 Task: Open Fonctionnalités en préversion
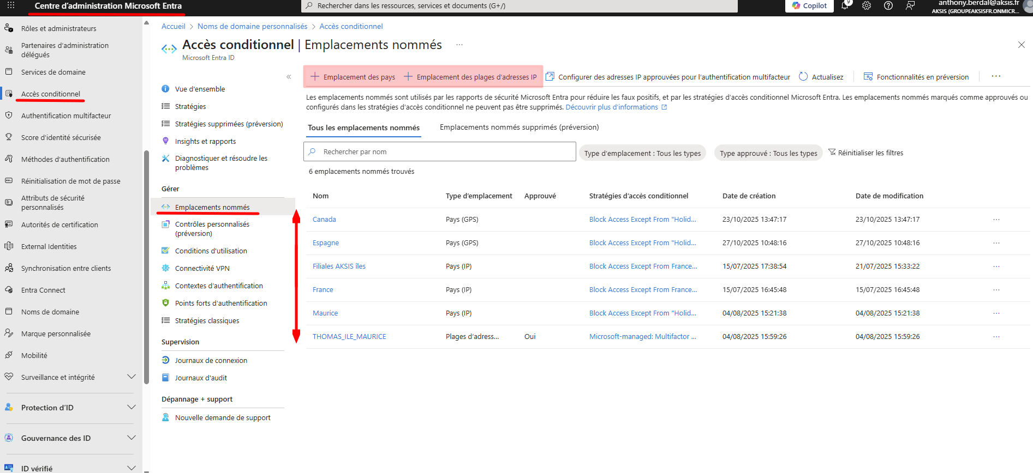click(916, 77)
